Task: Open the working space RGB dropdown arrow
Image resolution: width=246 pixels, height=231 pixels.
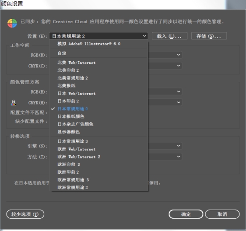Action: [179, 55]
